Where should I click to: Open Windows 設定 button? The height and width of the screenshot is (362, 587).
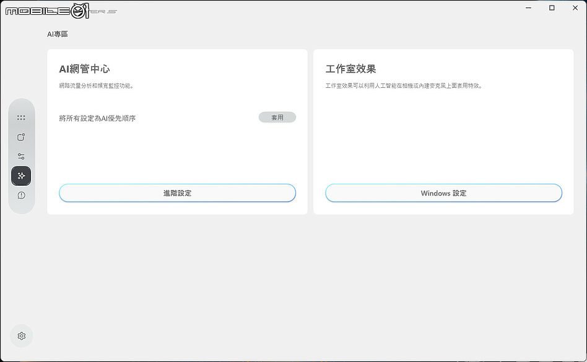443,193
